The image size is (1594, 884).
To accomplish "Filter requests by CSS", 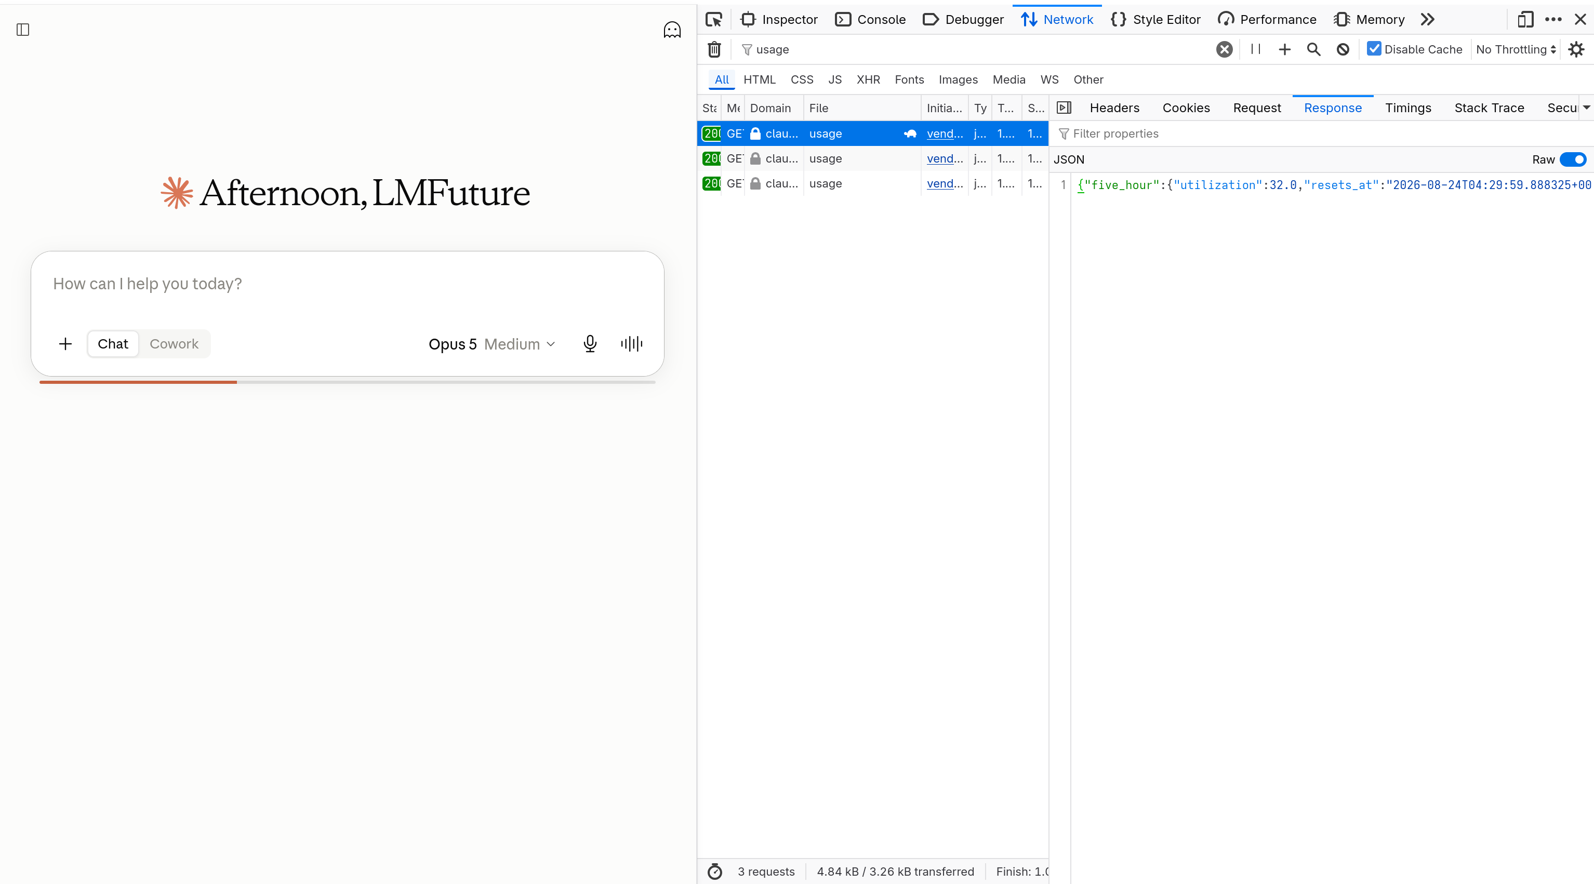I will coord(802,79).
